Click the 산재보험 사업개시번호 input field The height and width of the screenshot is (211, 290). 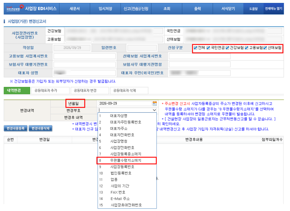(200, 56)
